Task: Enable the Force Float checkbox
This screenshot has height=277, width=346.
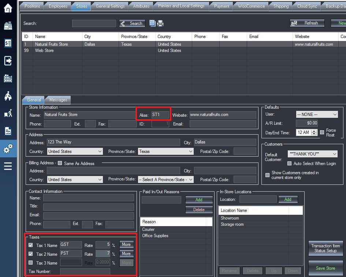Action: tap(322, 132)
